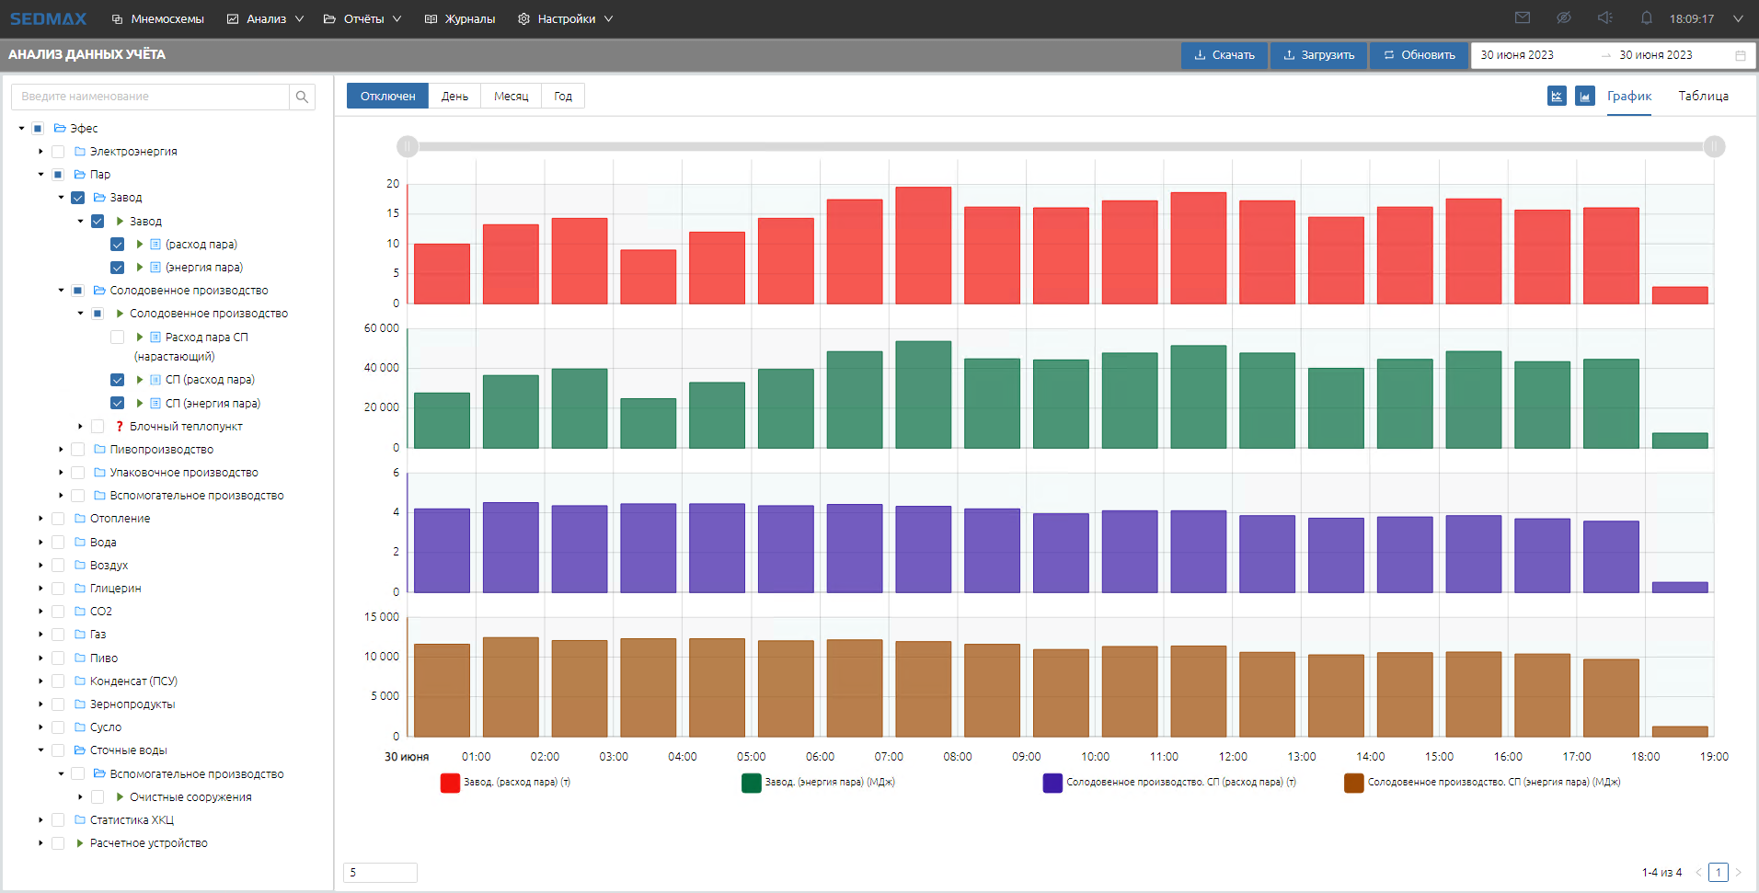Open the Отчёты dropdown menu
This screenshot has height=893, width=1759.
pos(362,18)
